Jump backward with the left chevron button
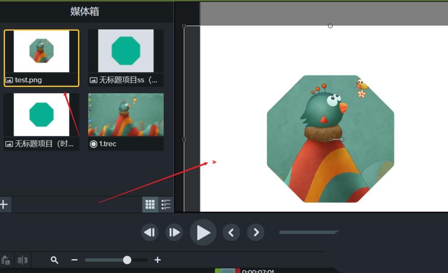The width and height of the screenshot is (448, 273). (231, 232)
